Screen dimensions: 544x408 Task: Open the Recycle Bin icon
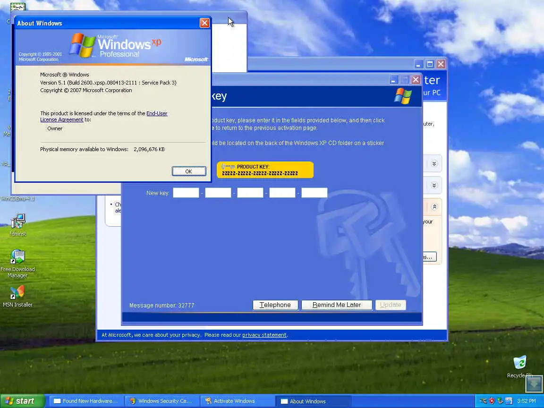520,366
